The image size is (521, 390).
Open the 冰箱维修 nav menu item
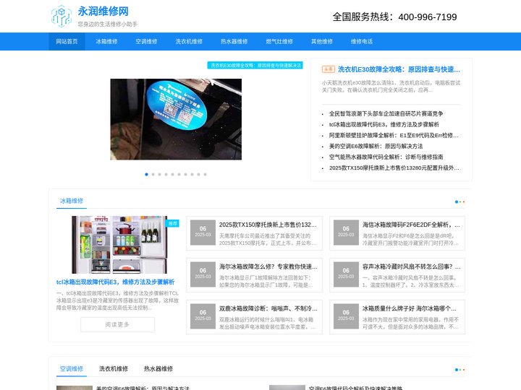tap(106, 41)
